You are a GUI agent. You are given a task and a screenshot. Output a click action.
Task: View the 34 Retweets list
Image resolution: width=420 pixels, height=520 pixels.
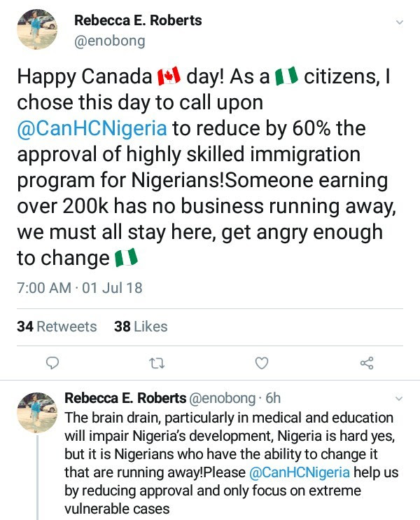(57, 326)
